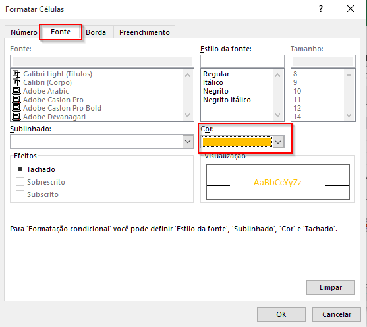Toggle the Subscrito checkbox
Image resolution: width=367 pixels, height=327 pixels.
click(20, 194)
